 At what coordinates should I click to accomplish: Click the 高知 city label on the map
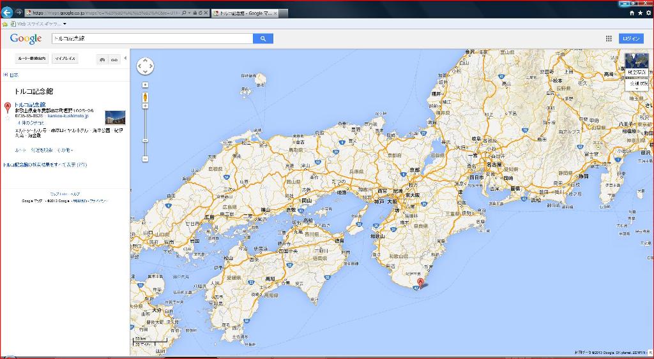click(x=270, y=279)
